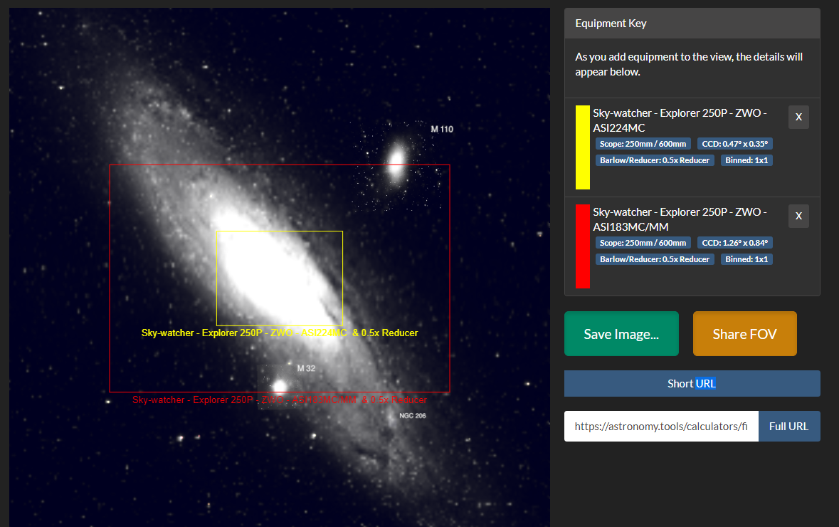Focus the astronomy.tools URL field

pos(661,427)
